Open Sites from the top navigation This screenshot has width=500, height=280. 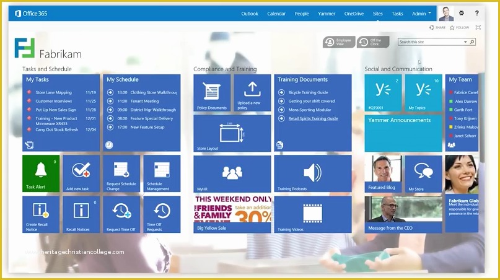(377, 14)
